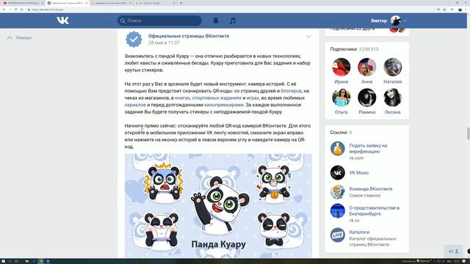Open the Подать заявку на верификацию link

pos(368,148)
